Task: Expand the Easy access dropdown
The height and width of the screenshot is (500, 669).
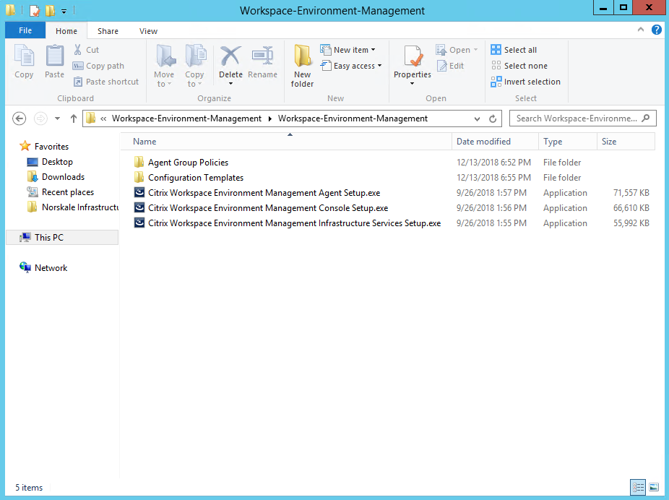Action: [x=355, y=66]
